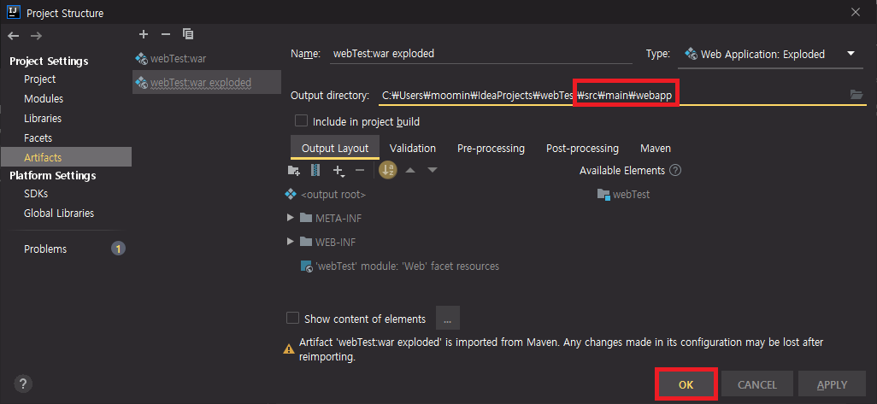877x404 pixels.
Task: Enable Include in project build
Action: [302, 120]
